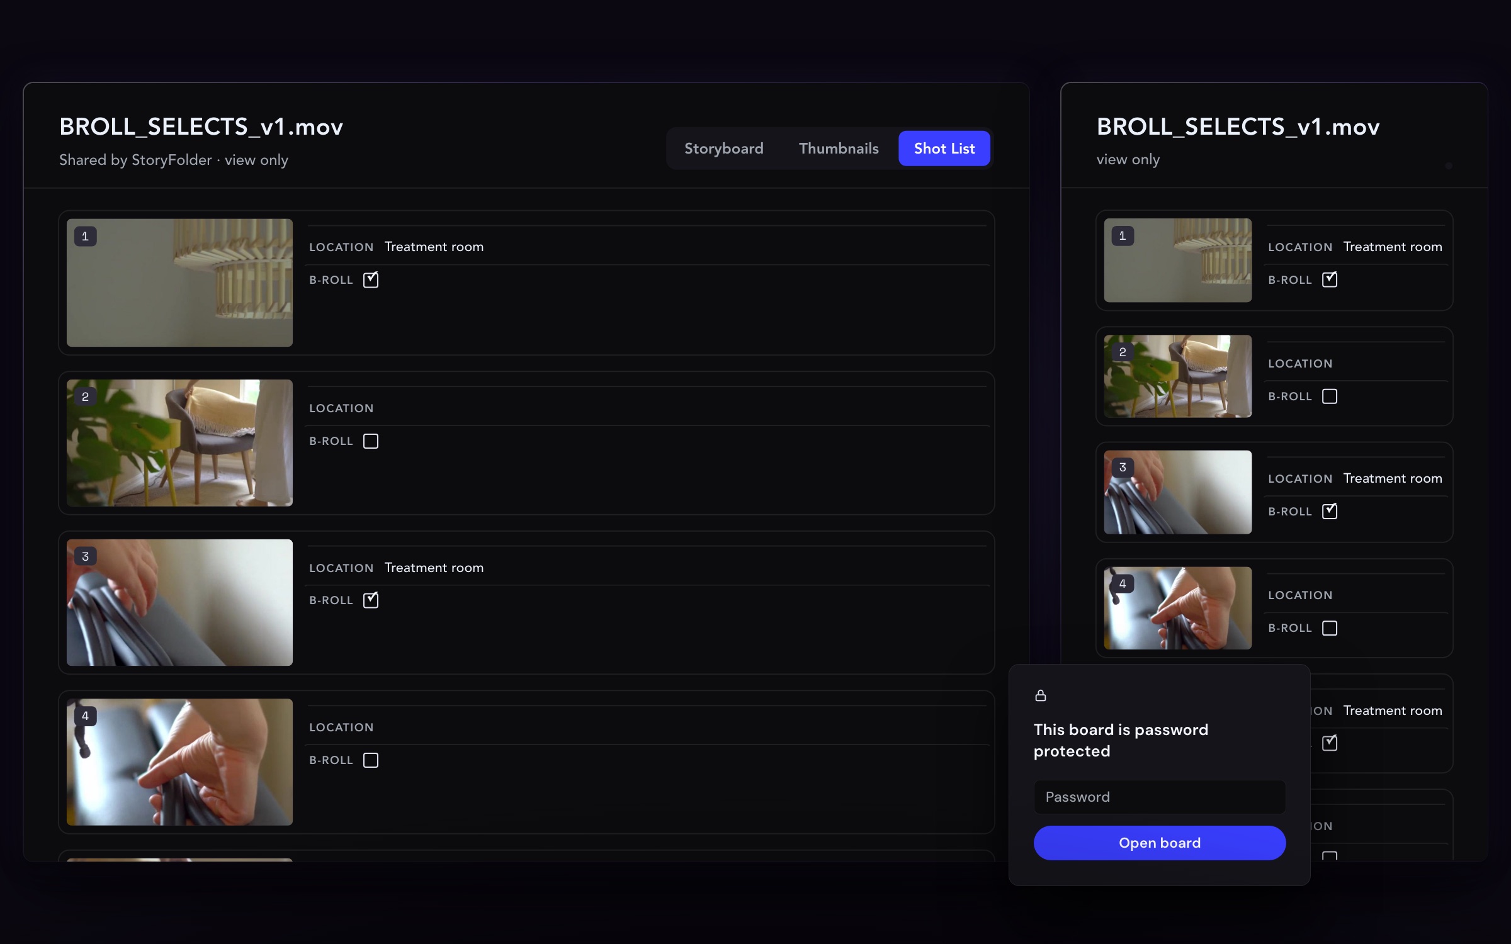
Task: Click 'view only' text in right panel
Action: [x=1128, y=160]
